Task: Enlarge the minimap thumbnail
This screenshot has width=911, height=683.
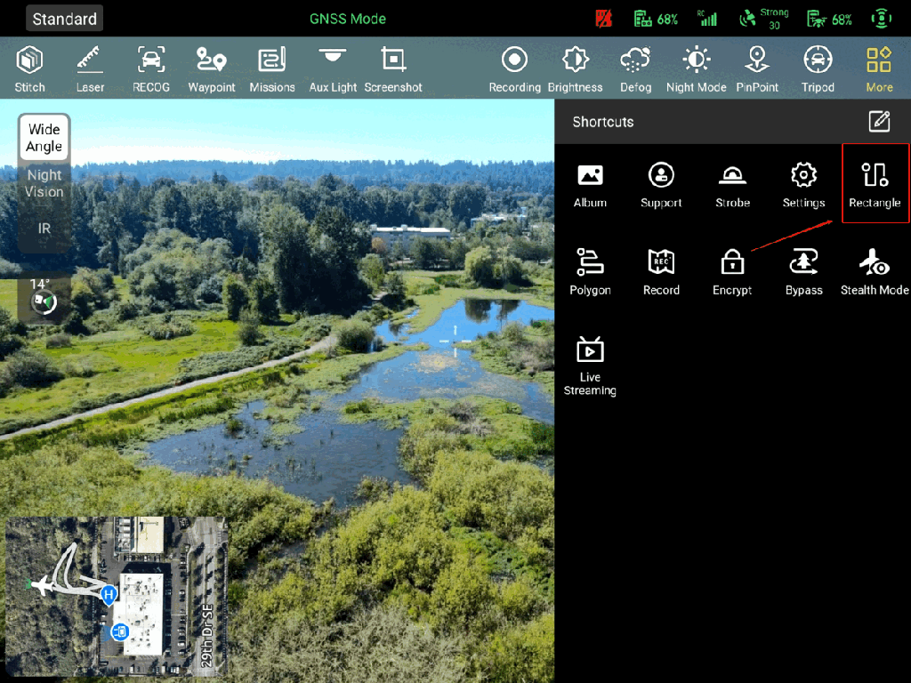Action: click(x=116, y=587)
